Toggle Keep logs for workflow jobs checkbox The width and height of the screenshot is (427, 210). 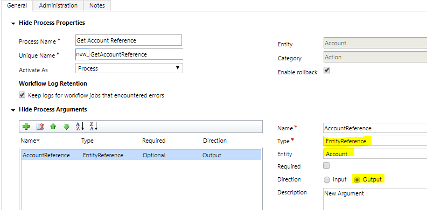click(22, 95)
